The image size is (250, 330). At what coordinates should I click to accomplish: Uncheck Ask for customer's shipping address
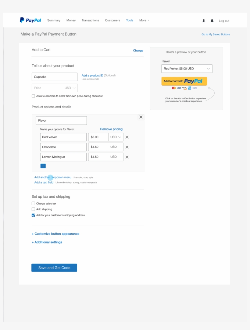(33, 215)
